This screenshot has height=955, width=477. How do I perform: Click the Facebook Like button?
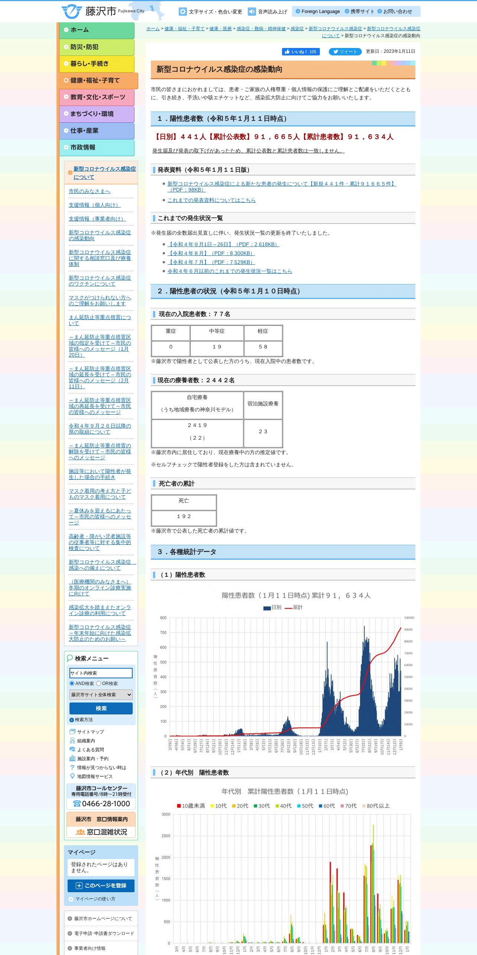pos(301,52)
